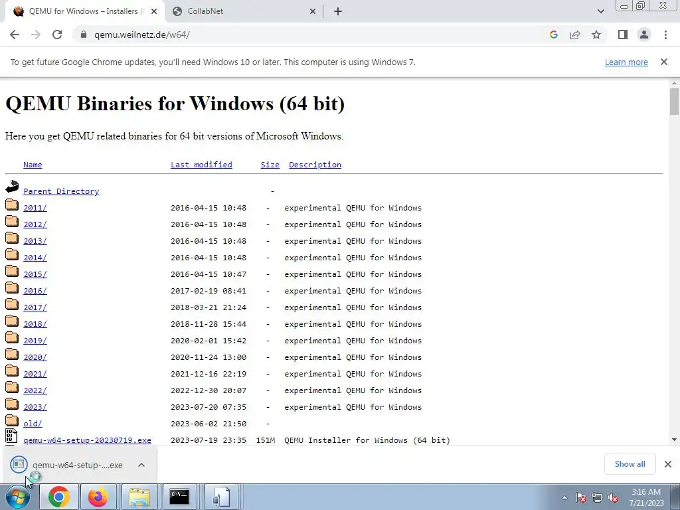Sort listing by Description column
This screenshot has height=510, width=680.
[315, 165]
